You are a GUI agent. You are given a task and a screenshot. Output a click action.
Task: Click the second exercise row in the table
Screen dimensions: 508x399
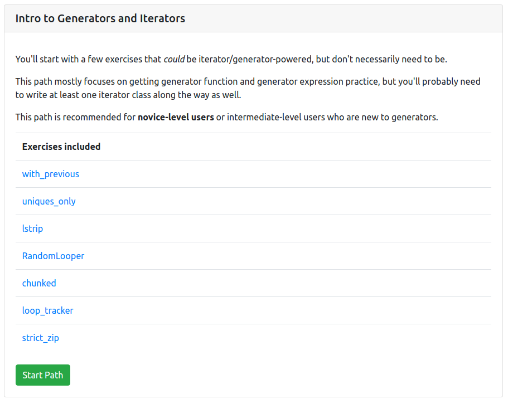pos(49,201)
